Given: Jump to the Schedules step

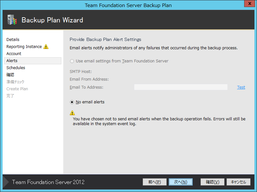Looking at the screenshot, I should click(16, 68).
